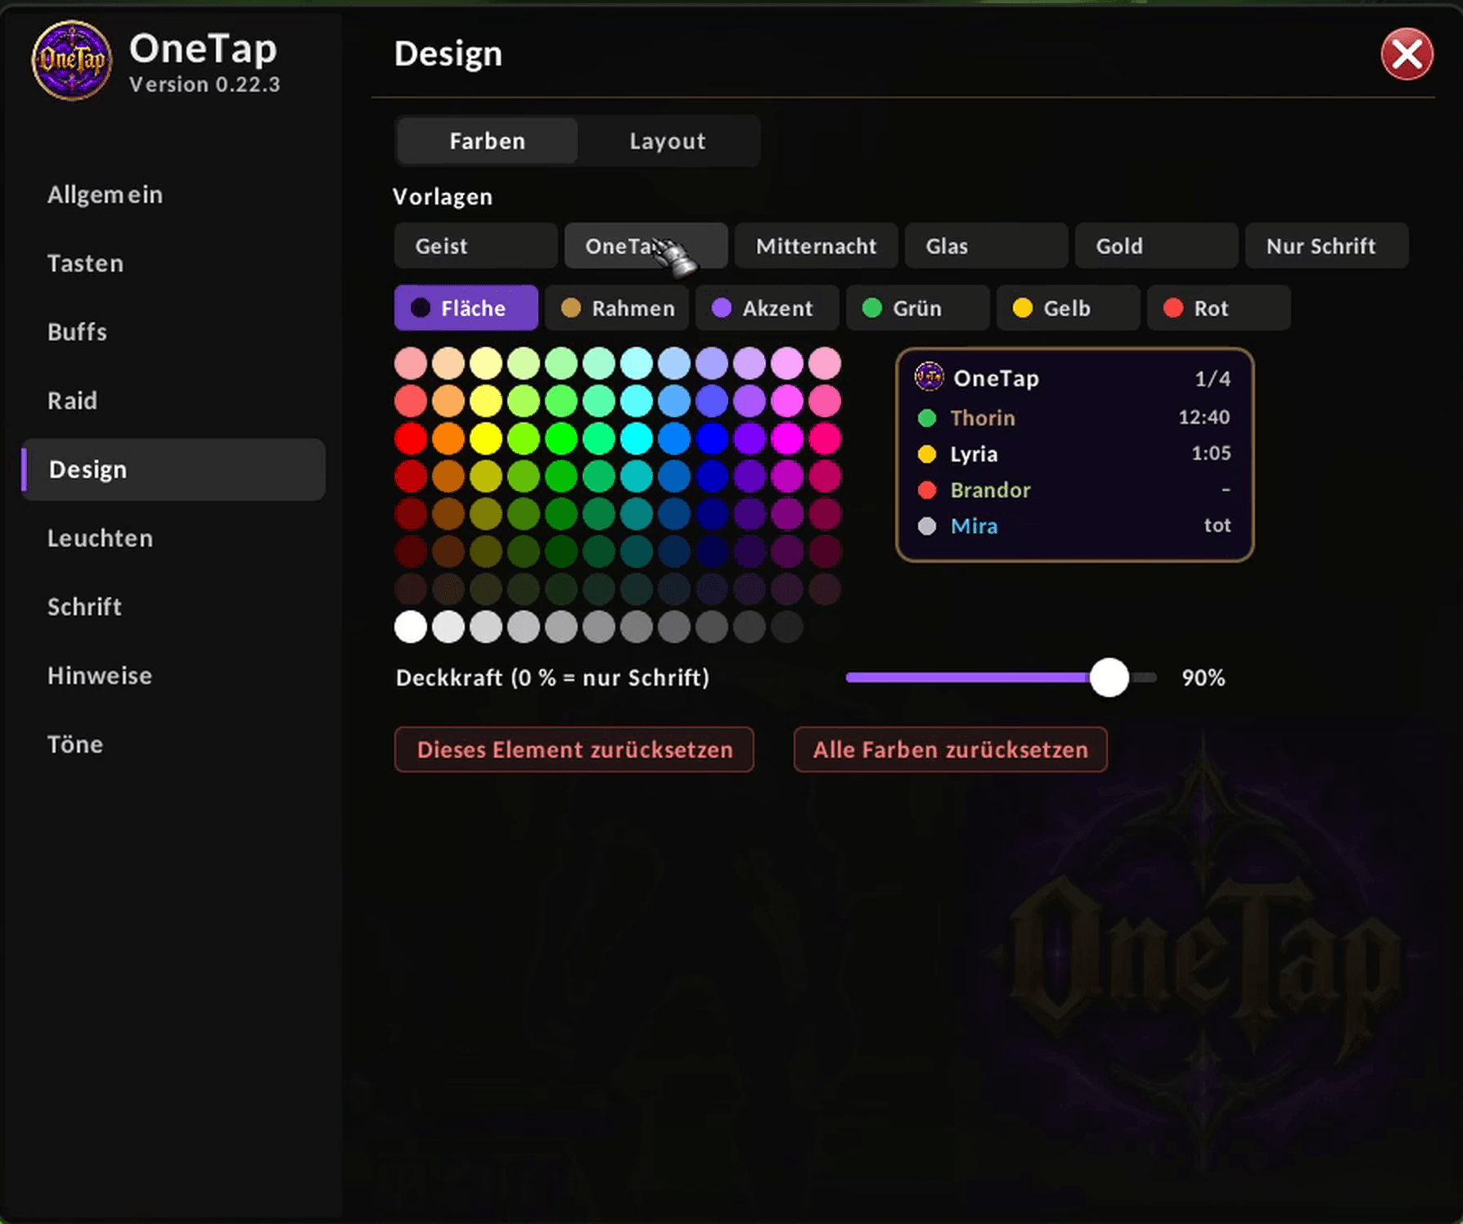Click the 90% opacity value
The image size is (1463, 1224).
1203,677
